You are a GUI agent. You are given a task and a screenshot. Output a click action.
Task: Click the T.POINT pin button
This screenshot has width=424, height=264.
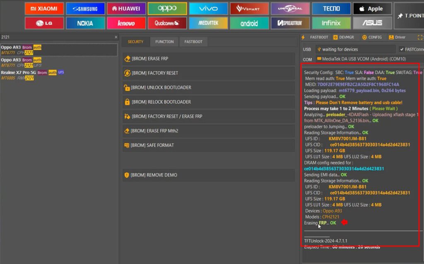click(410, 16)
